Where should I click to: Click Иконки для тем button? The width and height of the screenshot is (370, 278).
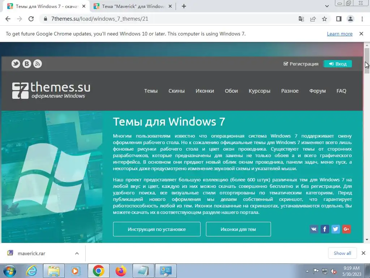coord(238,229)
